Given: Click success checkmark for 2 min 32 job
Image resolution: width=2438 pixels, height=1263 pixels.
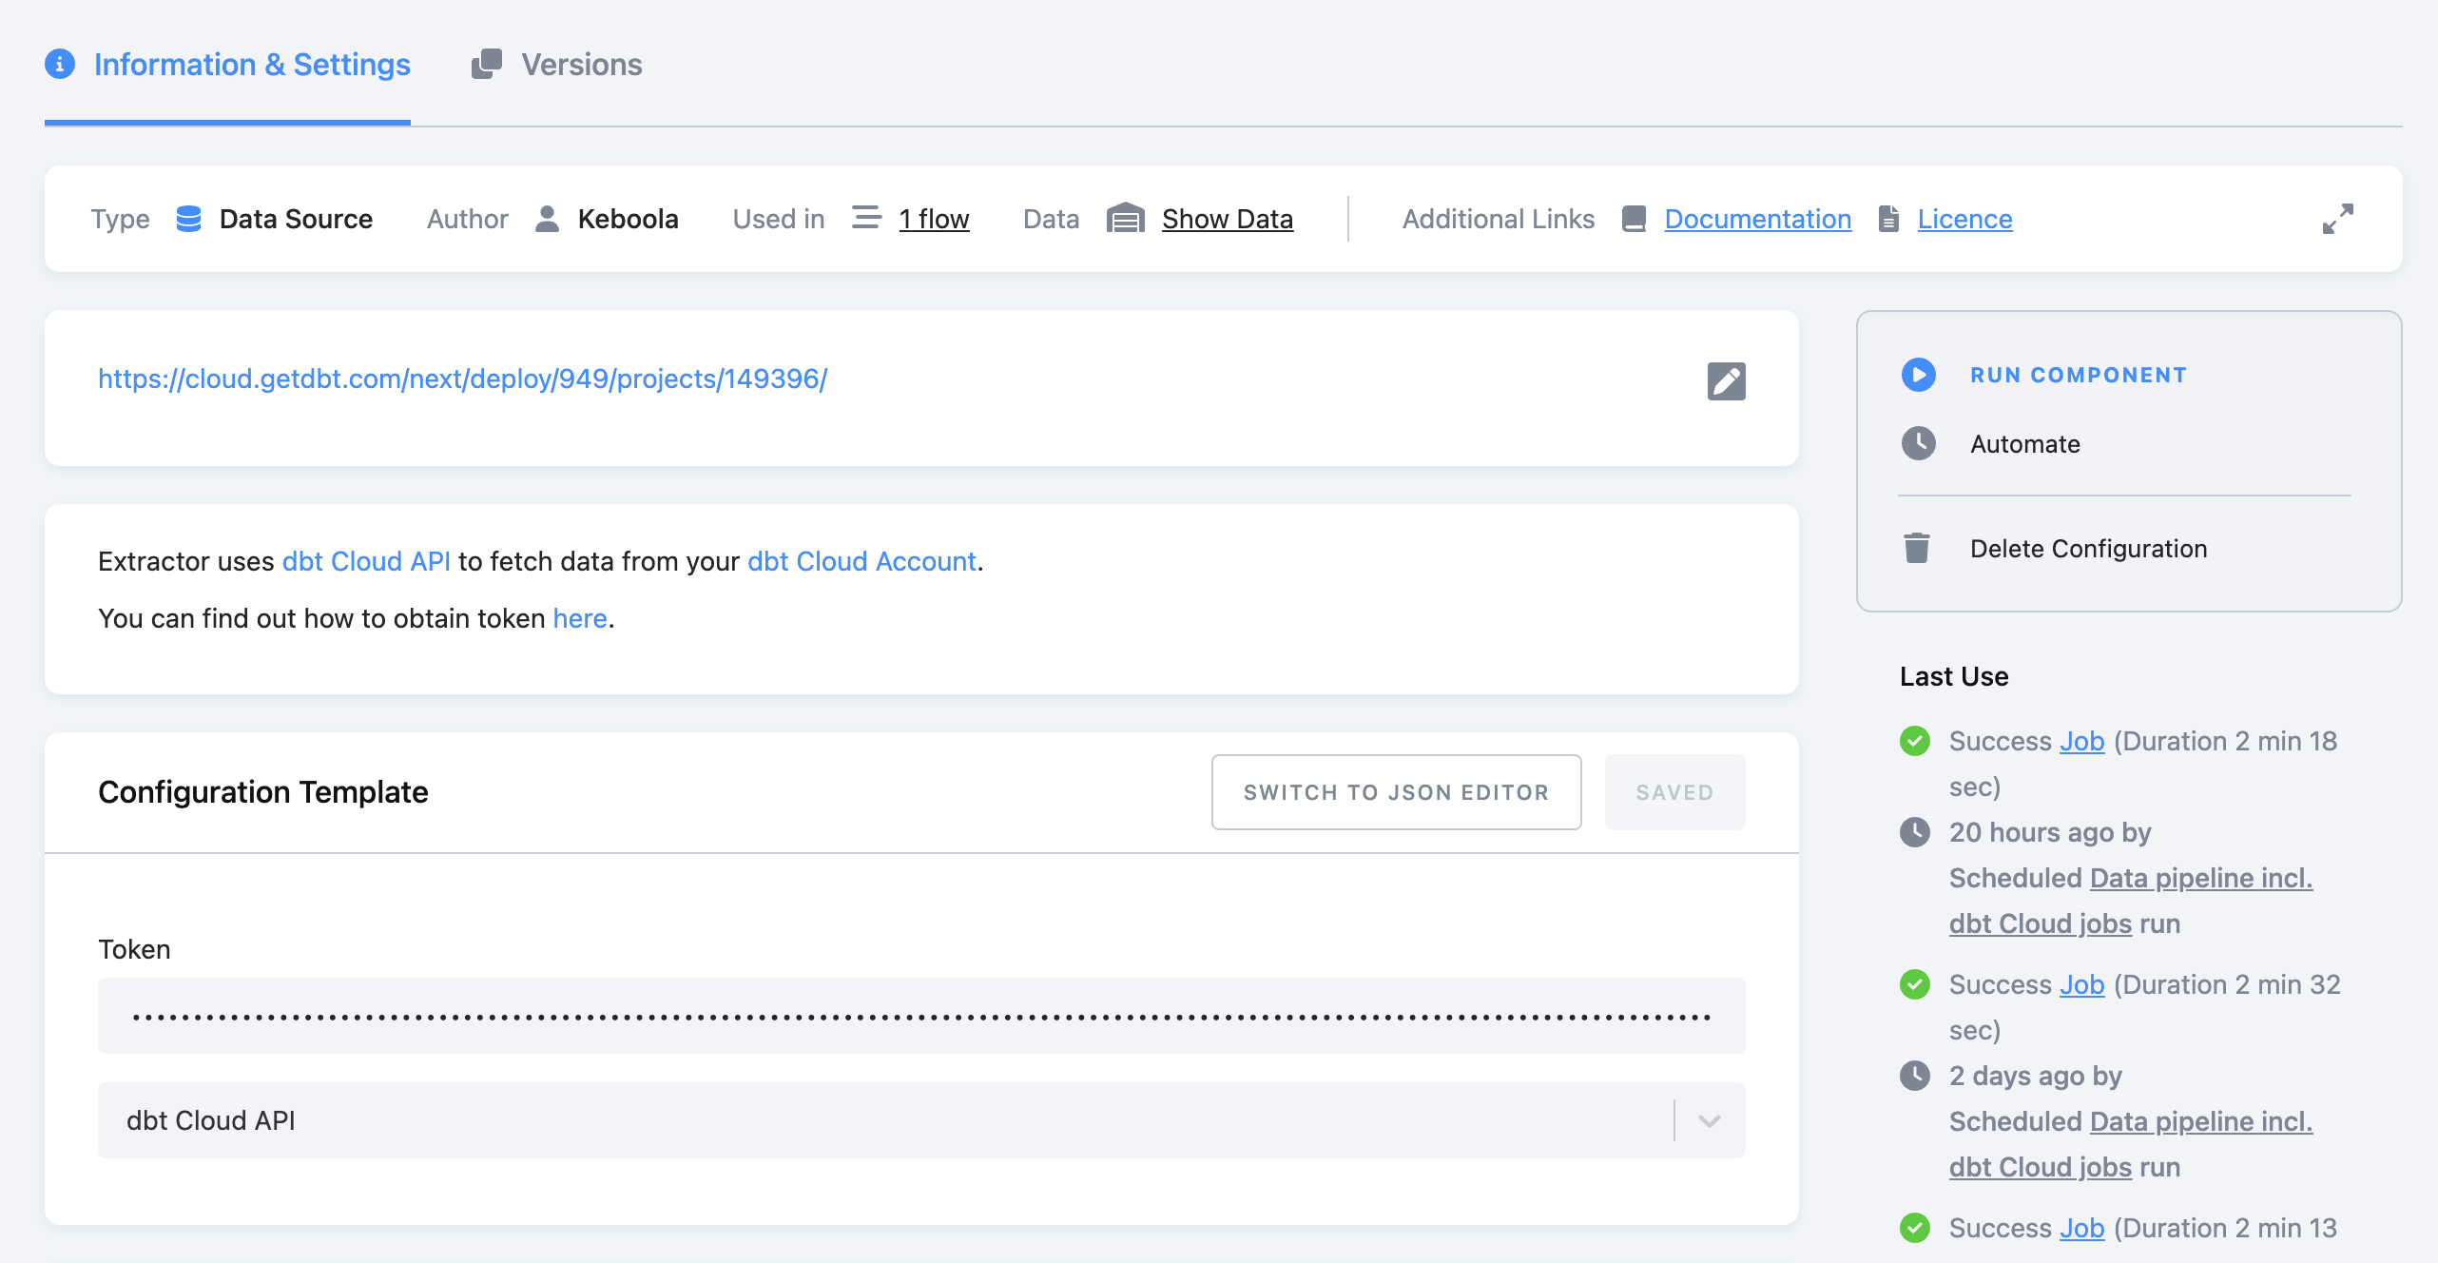Looking at the screenshot, I should [1915, 984].
